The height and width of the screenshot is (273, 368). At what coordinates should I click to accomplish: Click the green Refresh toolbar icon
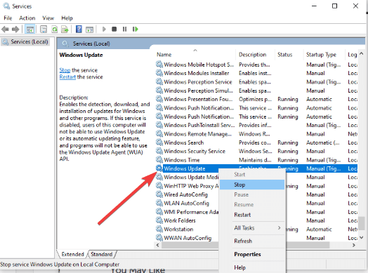[x=55, y=29]
